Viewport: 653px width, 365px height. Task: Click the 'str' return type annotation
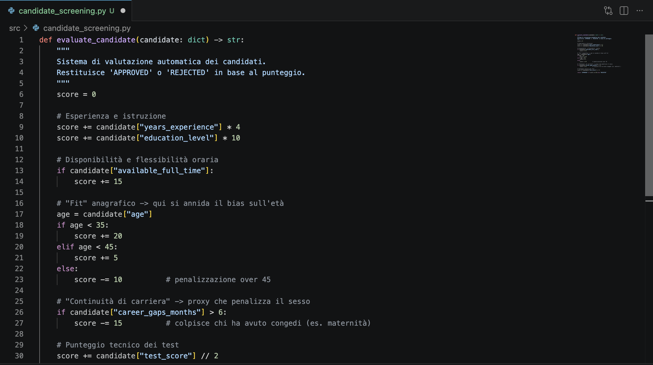(x=234, y=40)
